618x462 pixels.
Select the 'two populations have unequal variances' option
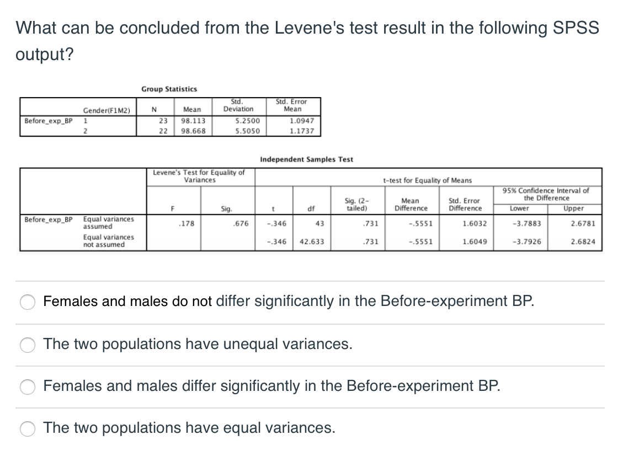tap(28, 345)
